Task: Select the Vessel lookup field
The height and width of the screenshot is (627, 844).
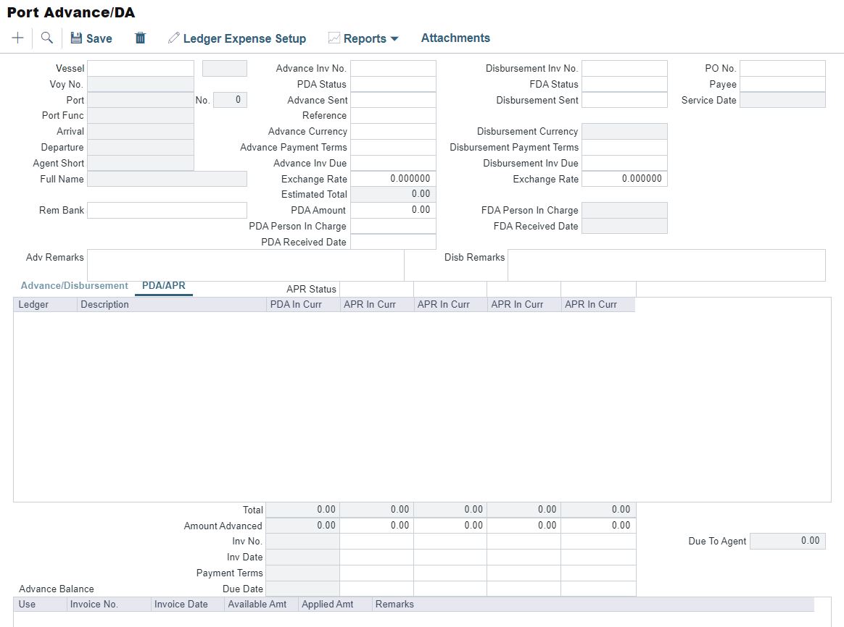Action: 140,68
